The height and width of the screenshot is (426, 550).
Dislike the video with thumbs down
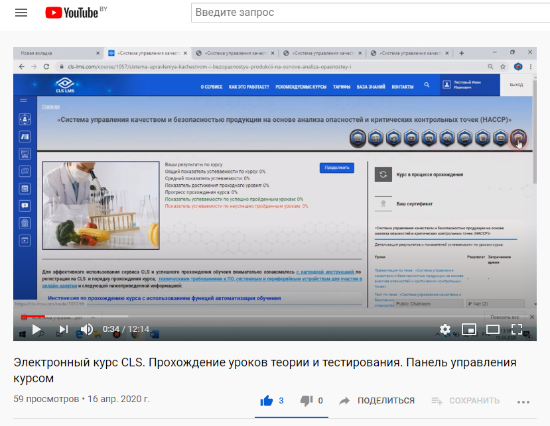(x=307, y=400)
